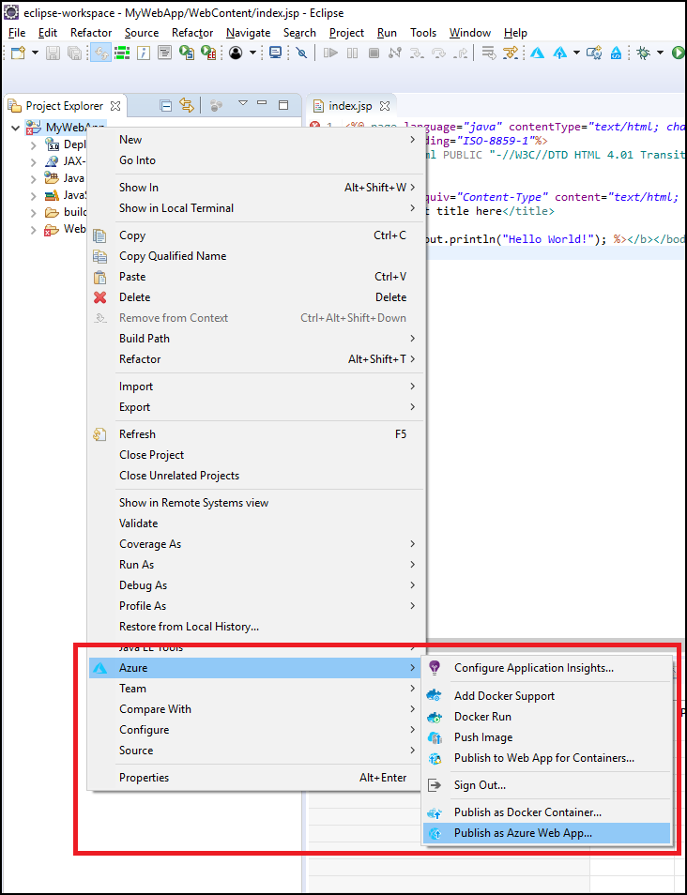Image resolution: width=687 pixels, height=895 pixels.
Task: Click the Drop to Frame toolbar icon
Action: coord(489,53)
